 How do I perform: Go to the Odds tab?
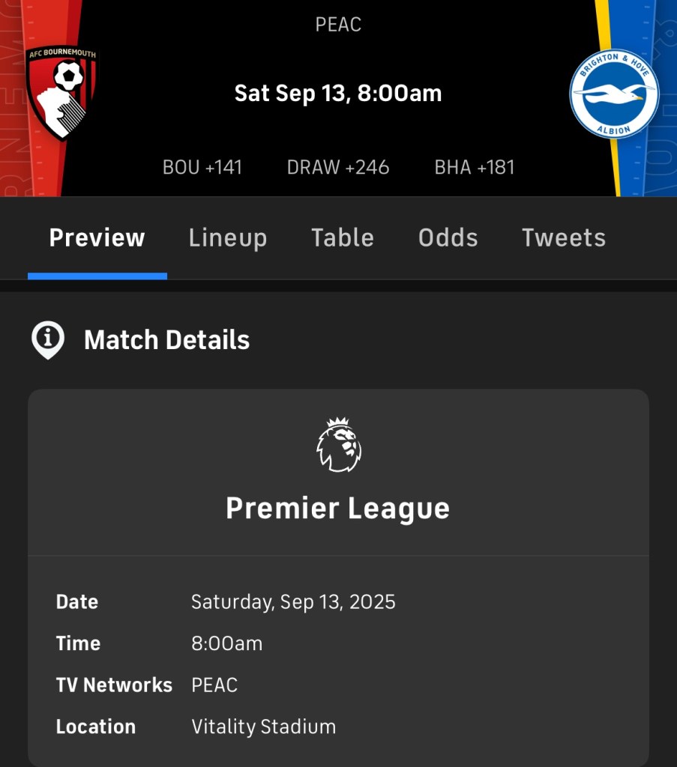448,238
